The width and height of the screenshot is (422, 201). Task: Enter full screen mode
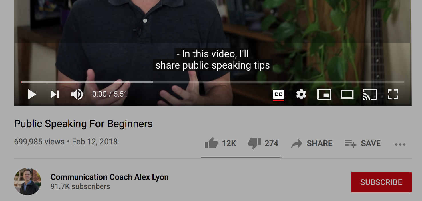point(393,94)
